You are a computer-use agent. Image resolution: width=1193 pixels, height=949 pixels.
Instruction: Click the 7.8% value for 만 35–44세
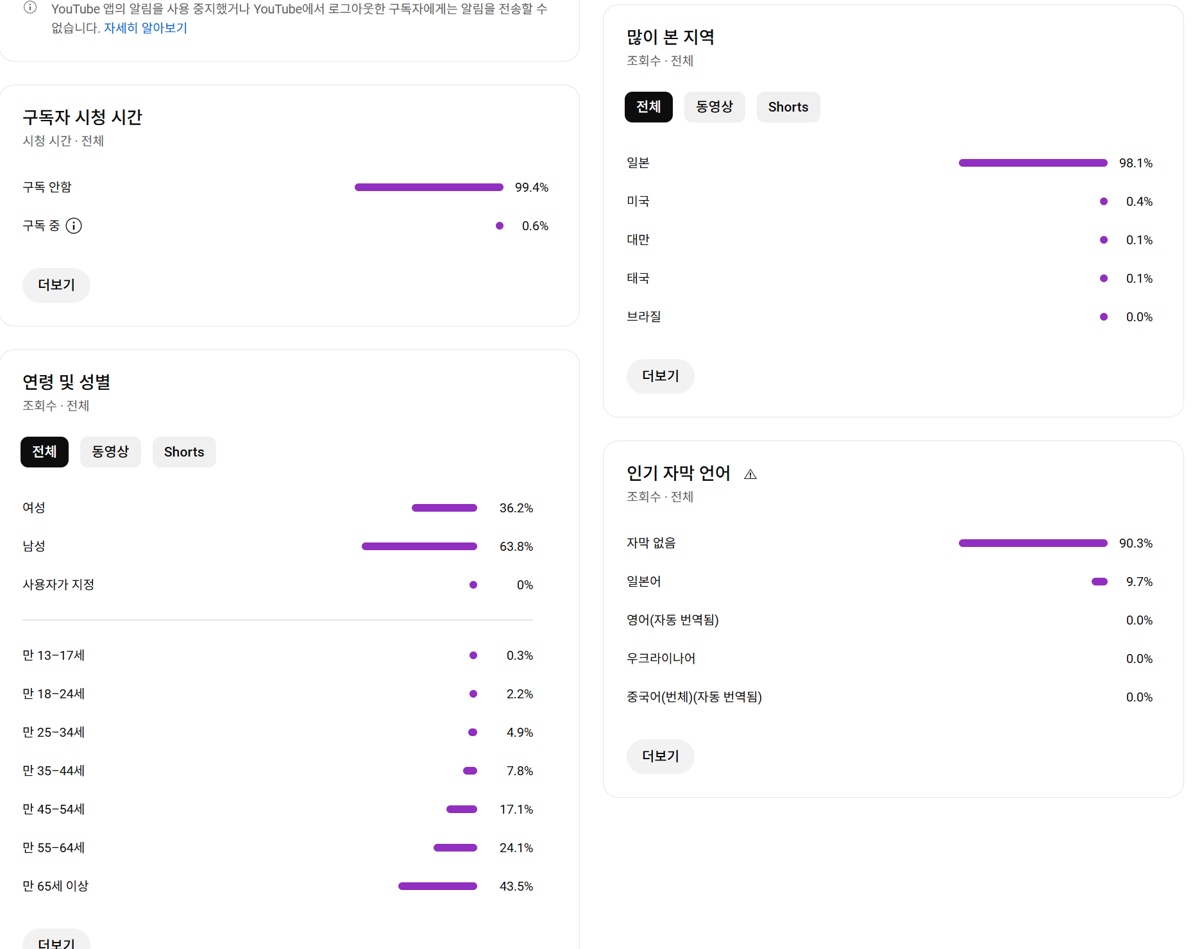tap(520, 771)
